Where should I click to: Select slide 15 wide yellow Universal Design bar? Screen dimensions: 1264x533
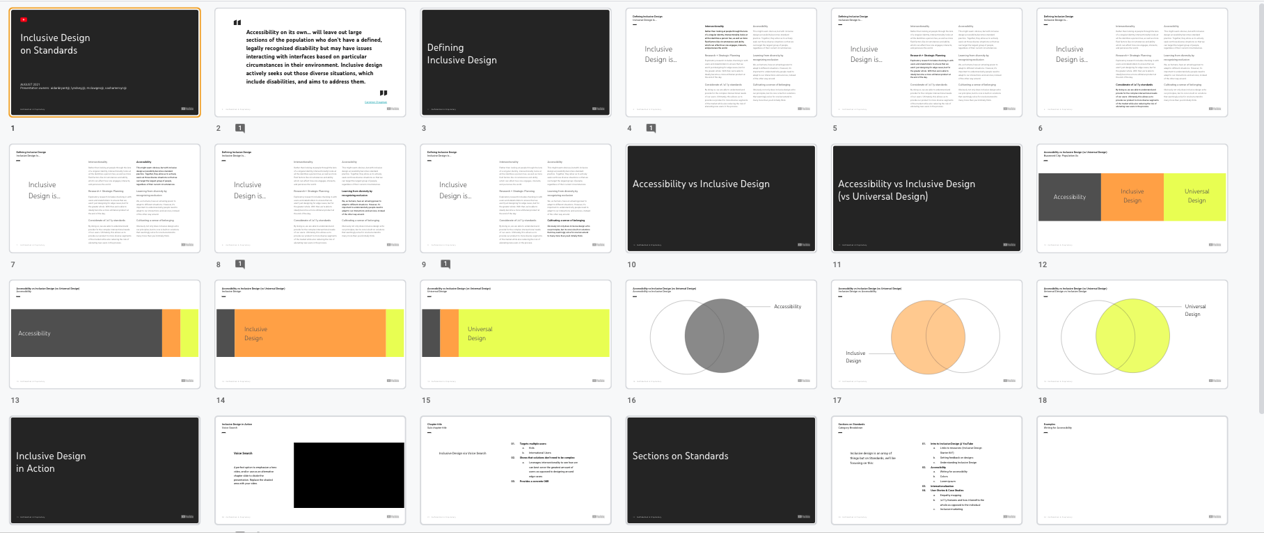[x=516, y=334]
